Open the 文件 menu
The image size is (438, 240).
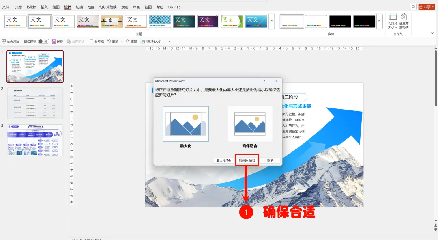click(6, 7)
